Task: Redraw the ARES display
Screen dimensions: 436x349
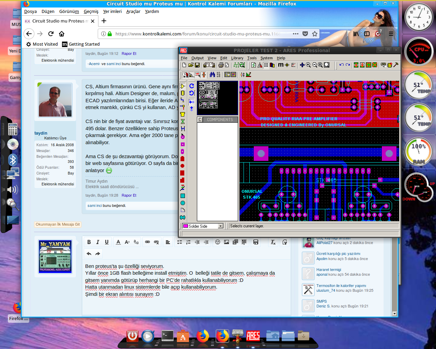Action: point(254,65)
